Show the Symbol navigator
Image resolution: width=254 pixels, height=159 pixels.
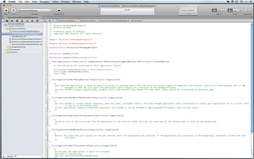12,21
